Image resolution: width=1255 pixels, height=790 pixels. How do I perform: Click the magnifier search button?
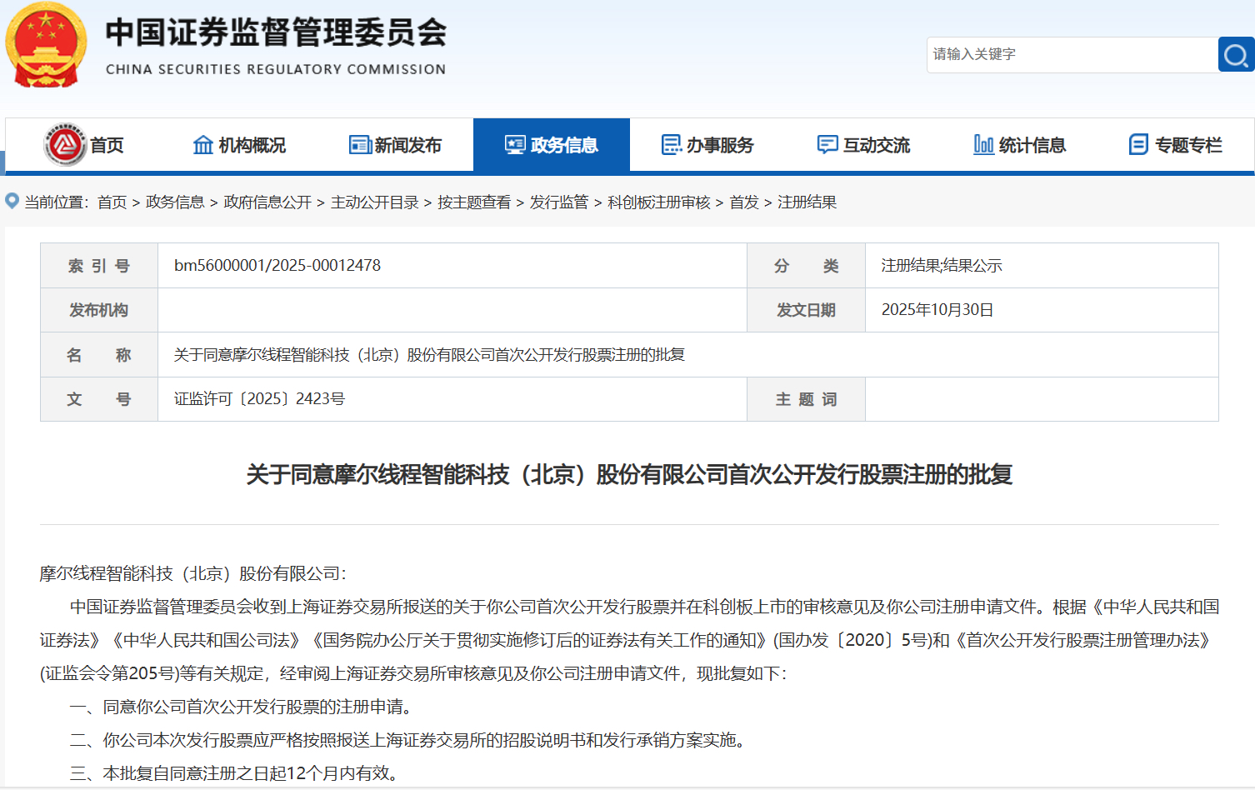[x=1236, y=54]
